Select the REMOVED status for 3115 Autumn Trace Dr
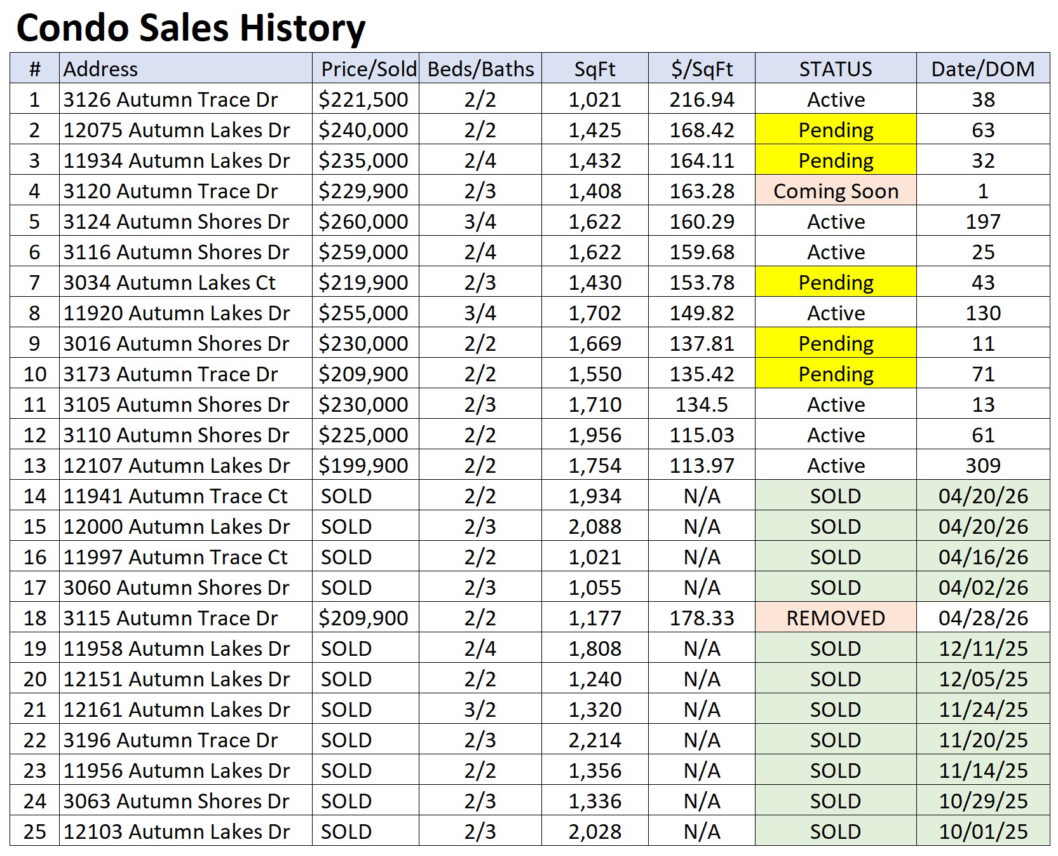The width and height of the screenshot is (1058, 856). (834, 617)
